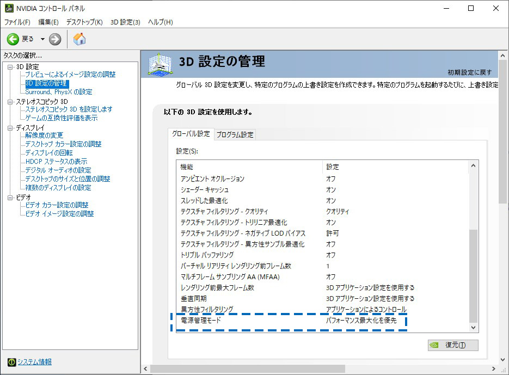This screenshot has height=375, width=509.
Task: Select バーチャル リアリティ レンダリング前フレーム数 row
Action: pos(323,266)
